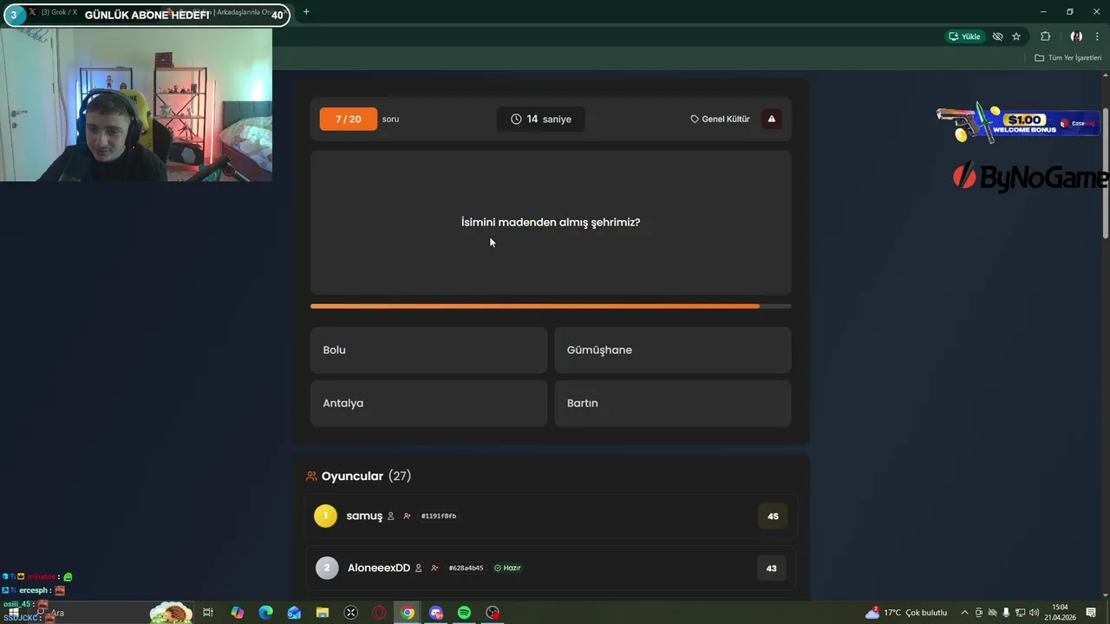
Task: Click the $1.00 Welcome Bonus banner
Action: click(x=1018, y=122)
